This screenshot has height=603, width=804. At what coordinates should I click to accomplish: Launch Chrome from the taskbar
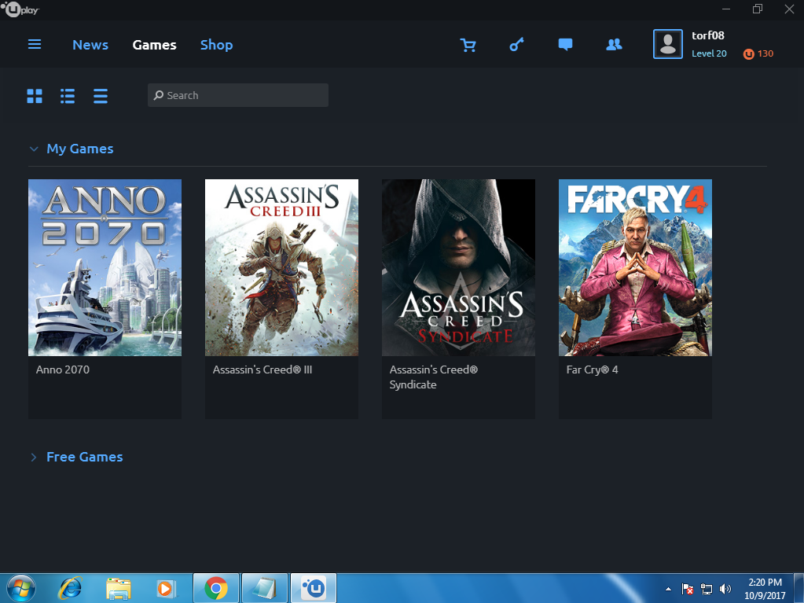(x=215, y=587)
